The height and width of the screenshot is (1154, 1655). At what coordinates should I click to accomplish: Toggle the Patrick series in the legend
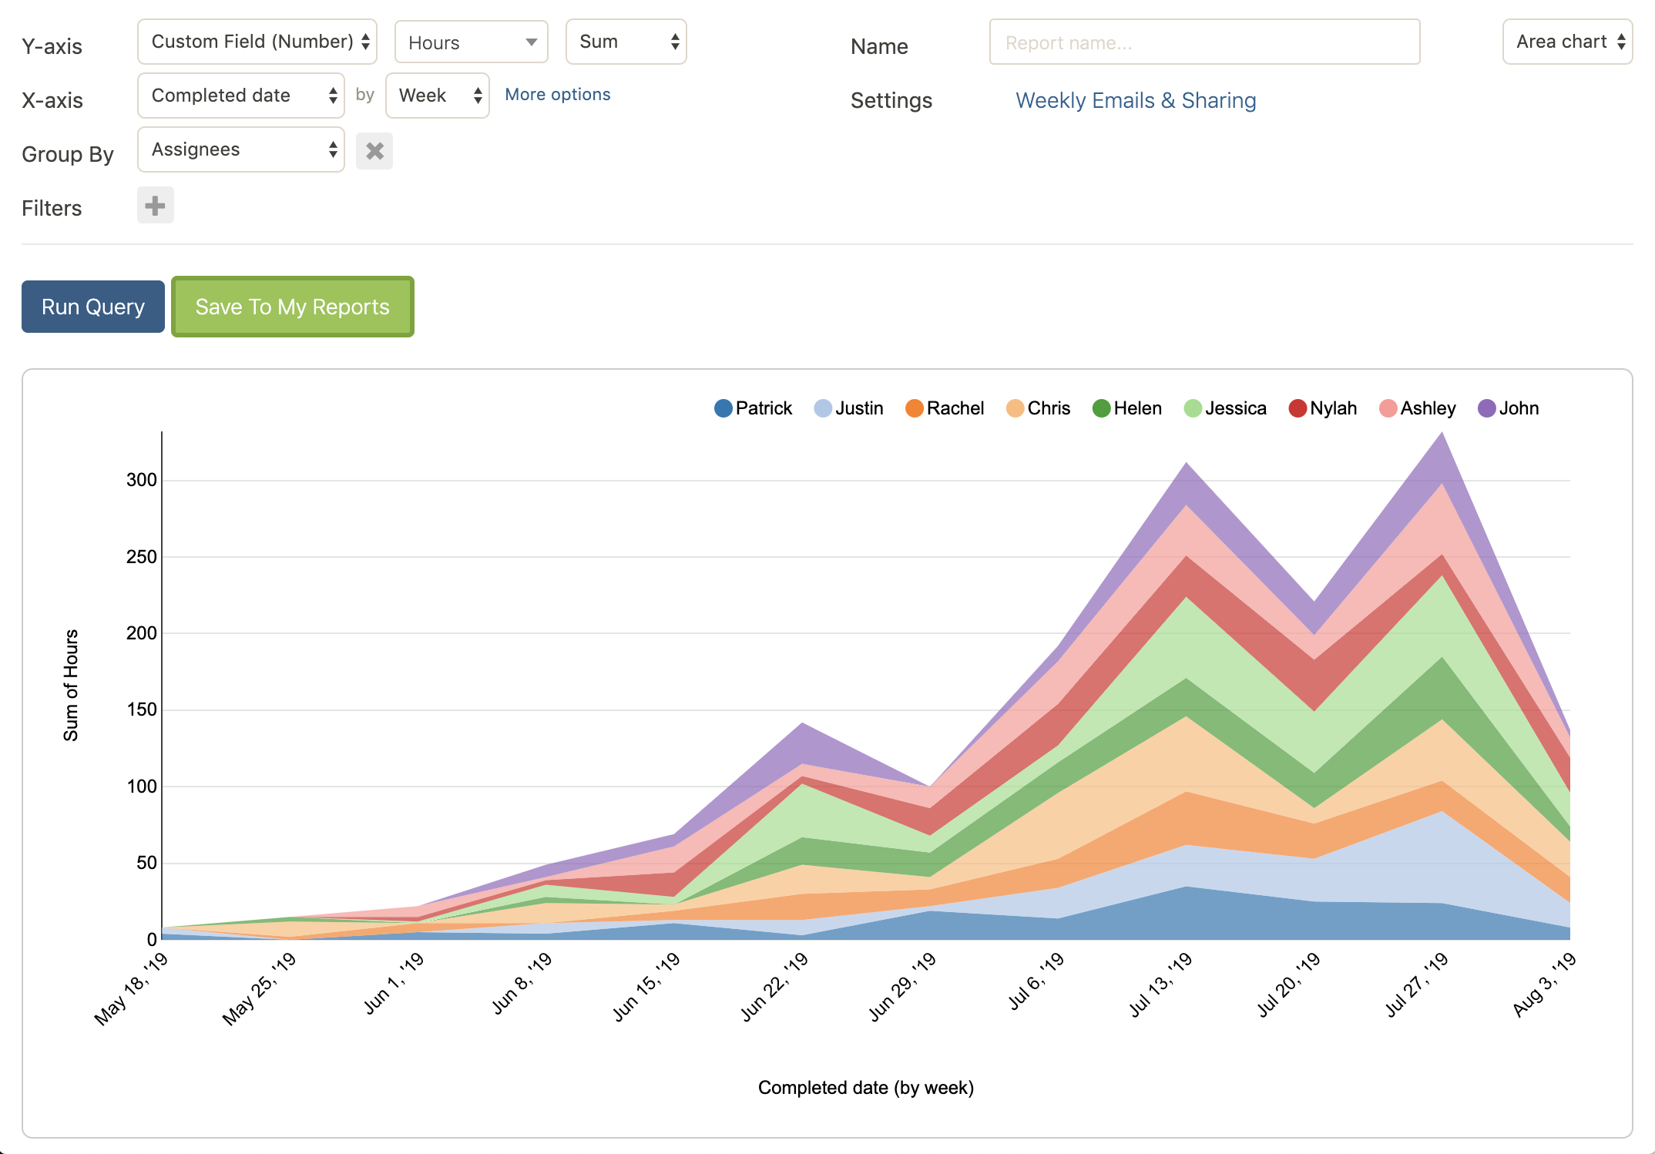tap(753, 408)
